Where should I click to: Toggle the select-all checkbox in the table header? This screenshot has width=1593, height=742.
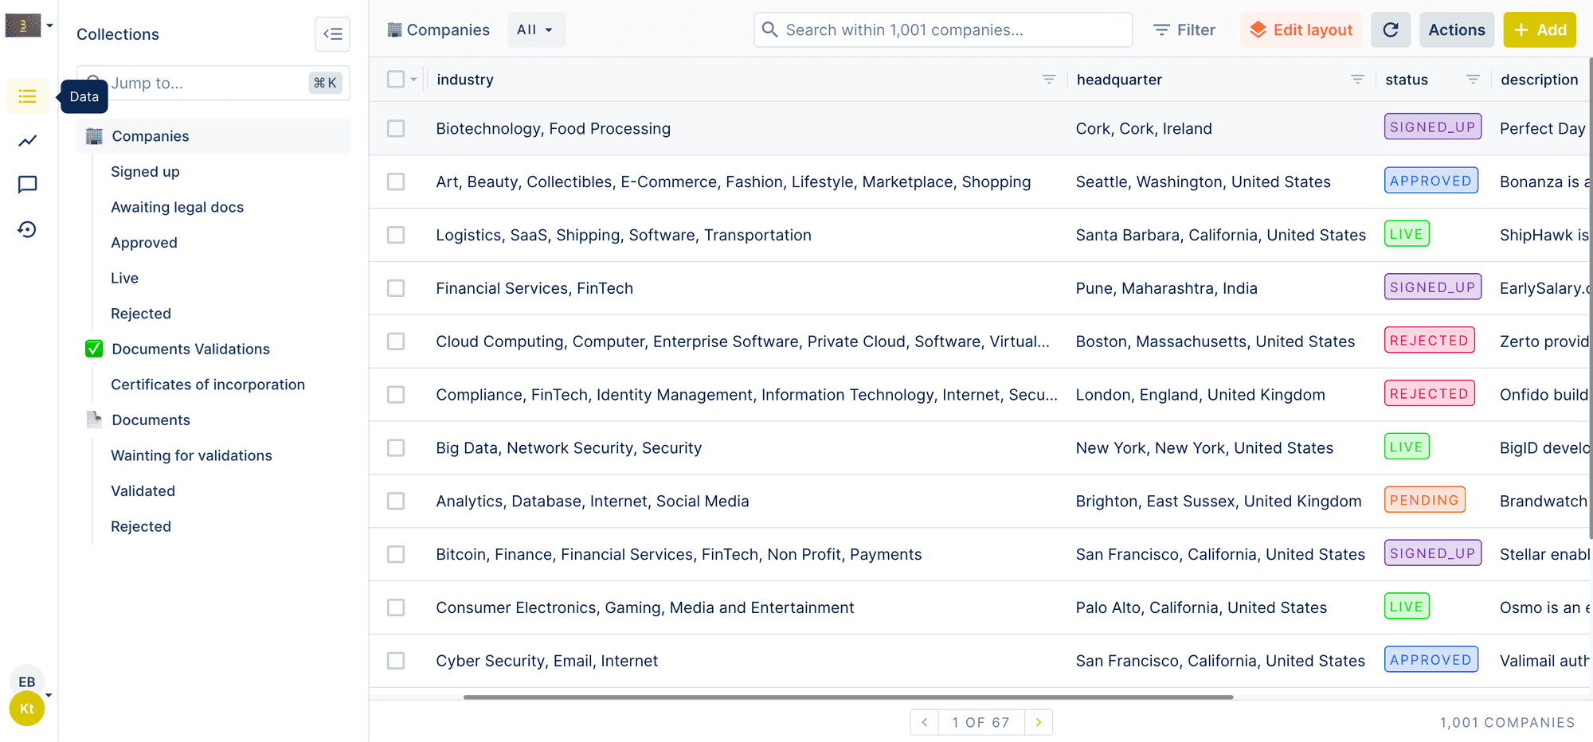point(396,79)
